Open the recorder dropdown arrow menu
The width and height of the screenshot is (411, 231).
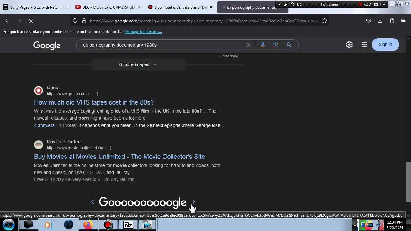pyautogui.click(x=279, y=4)
